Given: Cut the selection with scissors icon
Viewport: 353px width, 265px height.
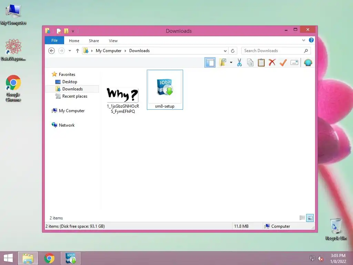Looking at the screenshot, I should [239, 62].
